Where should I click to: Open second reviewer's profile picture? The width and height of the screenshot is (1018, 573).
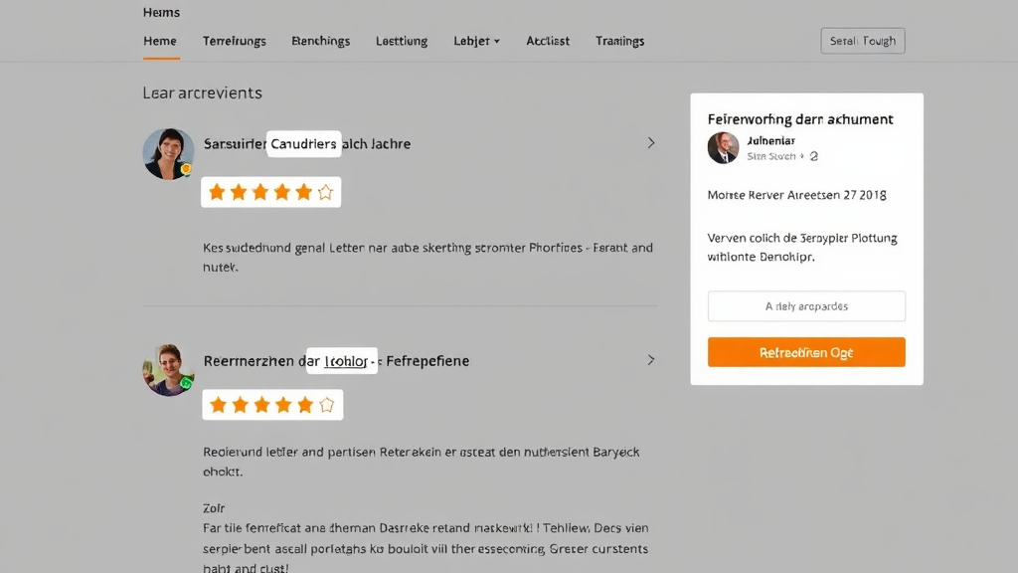point(168,369)
